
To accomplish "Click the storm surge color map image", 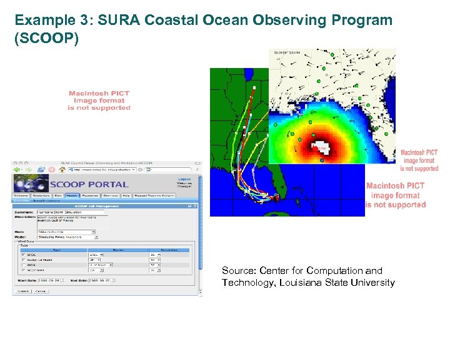I will 332,106.
